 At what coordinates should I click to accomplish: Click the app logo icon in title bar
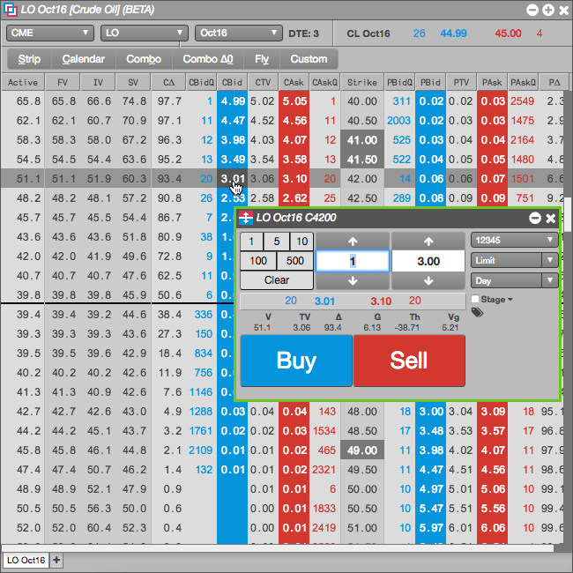[11, 10]
